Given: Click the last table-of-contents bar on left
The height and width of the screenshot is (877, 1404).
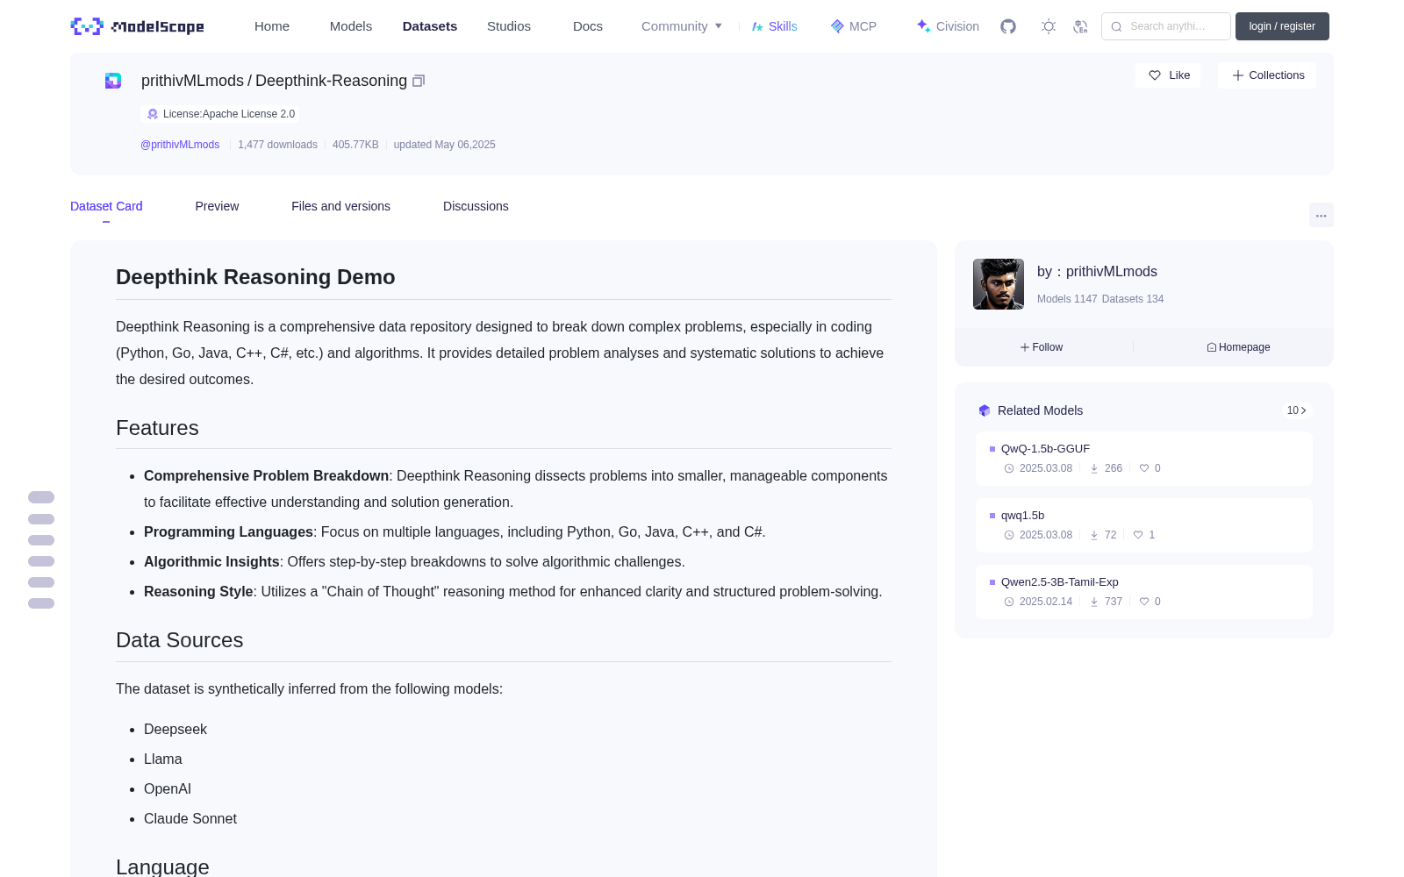Looking at the screenshot, I should point(41,603).
